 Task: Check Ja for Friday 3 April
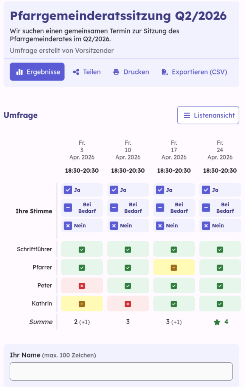pyautogui.click(x=68, y=190)
